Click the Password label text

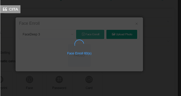point(59,88)
